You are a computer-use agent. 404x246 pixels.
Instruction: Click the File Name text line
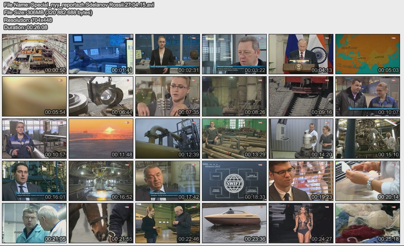[79, 5]
